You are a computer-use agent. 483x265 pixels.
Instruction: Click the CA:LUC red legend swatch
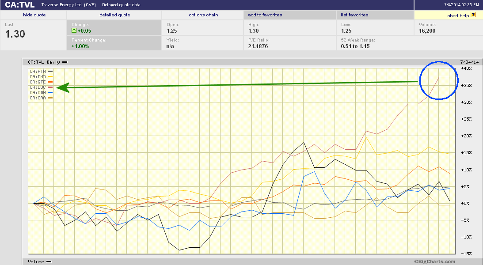click(50, 87)
